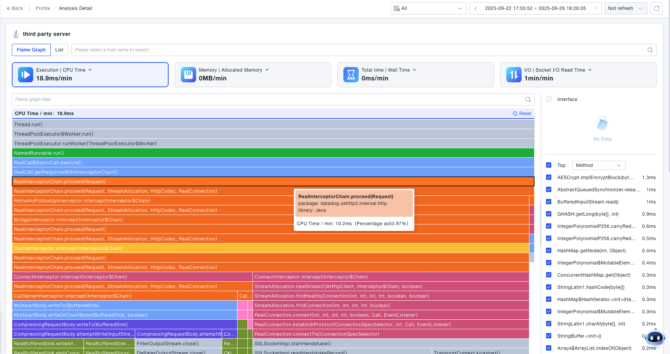Click the refresh icon in top bar
The height and width of the screenshot is (354, 670).
657,8
